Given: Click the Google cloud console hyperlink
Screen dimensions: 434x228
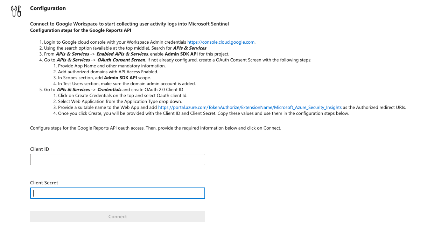Looking at the screenshot, I should click(x=220, y=42).
